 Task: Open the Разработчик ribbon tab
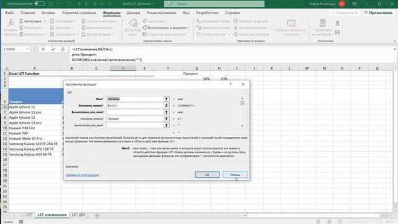(x=207, y=12)
